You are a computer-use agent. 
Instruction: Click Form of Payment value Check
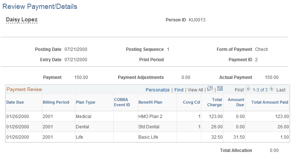262,49
